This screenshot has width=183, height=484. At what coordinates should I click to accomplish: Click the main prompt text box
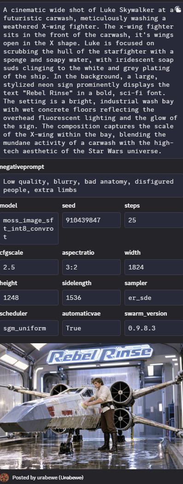[91, 80]
